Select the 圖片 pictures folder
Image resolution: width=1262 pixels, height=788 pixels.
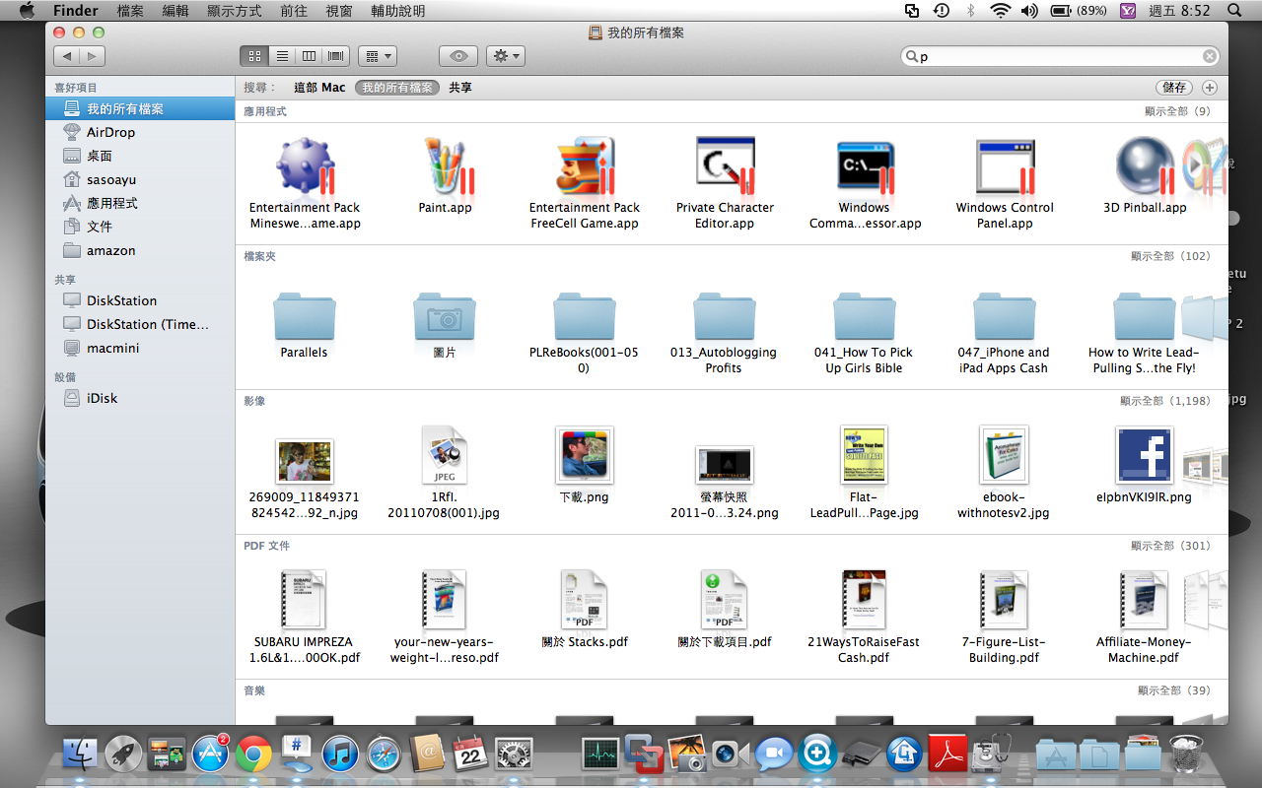445,314
